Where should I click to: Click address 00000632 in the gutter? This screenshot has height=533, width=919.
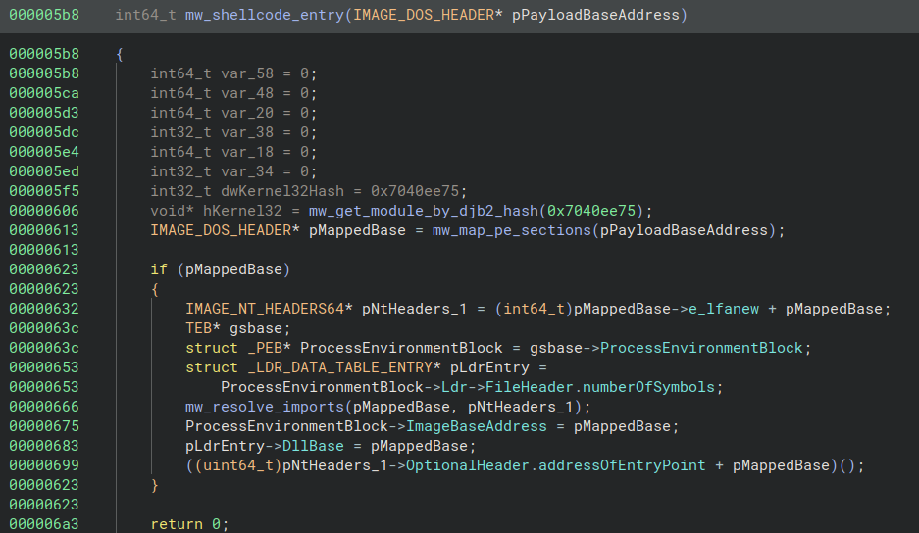tap(44, 309)
